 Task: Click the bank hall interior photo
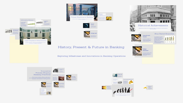[35, 33]
